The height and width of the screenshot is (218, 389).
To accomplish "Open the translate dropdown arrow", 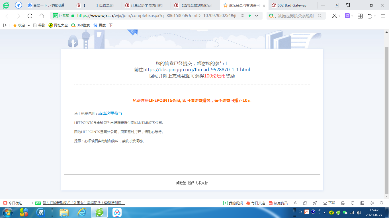I will [352, 16].
